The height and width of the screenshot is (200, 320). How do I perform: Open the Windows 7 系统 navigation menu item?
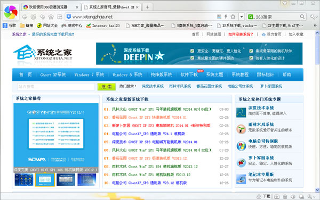[x=89, y=74]
